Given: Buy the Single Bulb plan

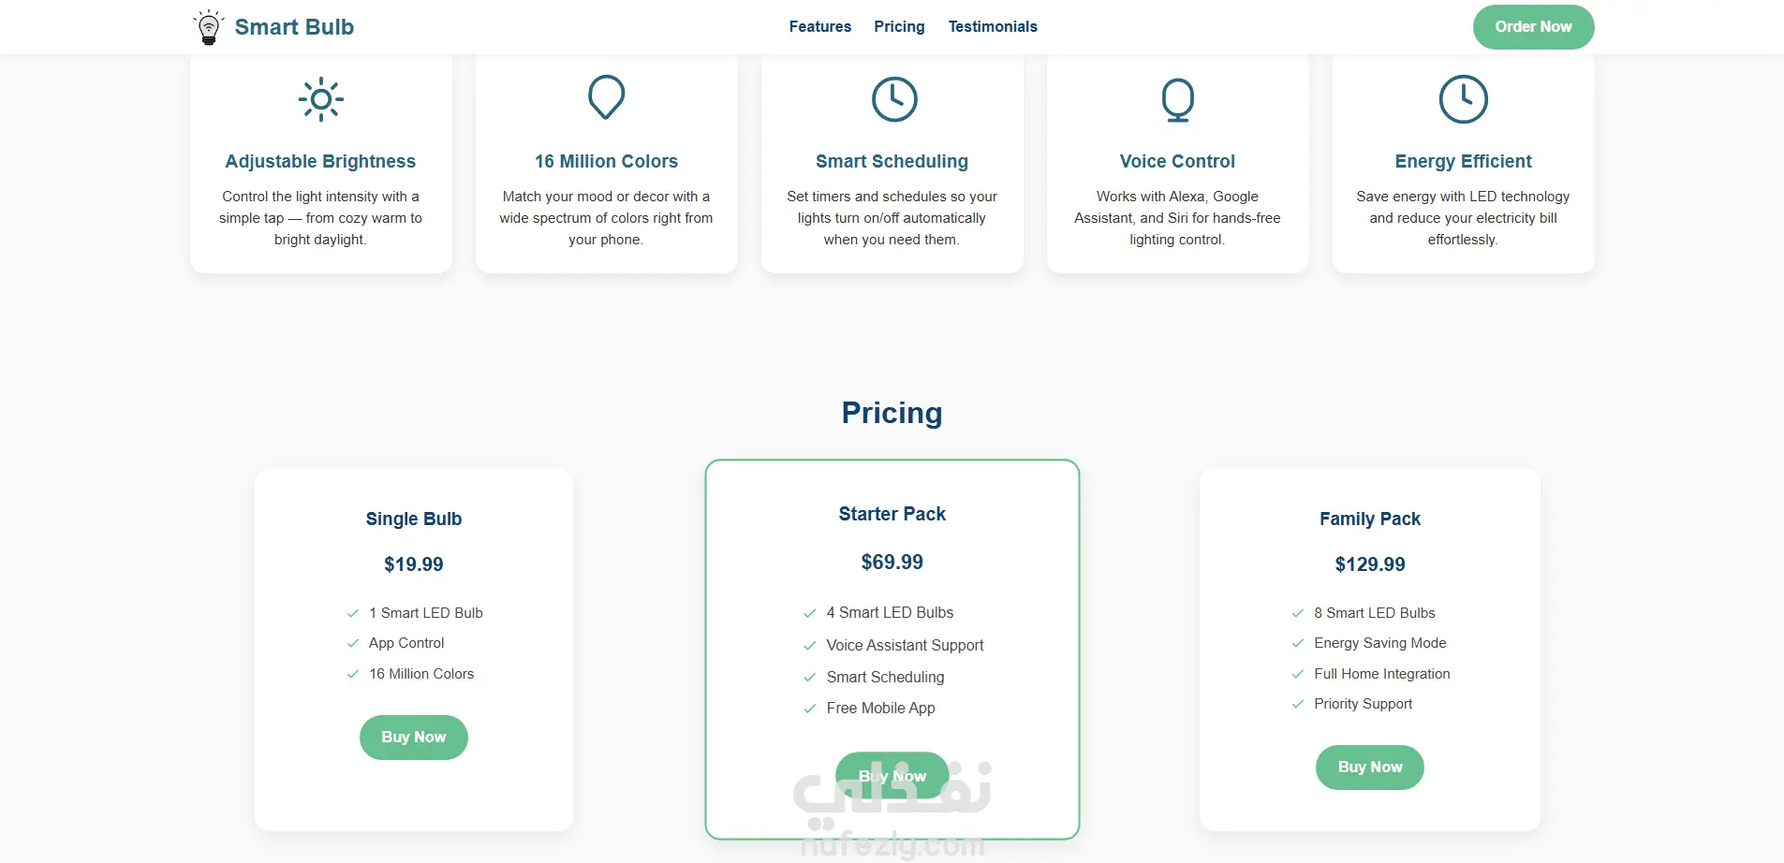Looking at the screenshot, I should [x=414, y=738].
